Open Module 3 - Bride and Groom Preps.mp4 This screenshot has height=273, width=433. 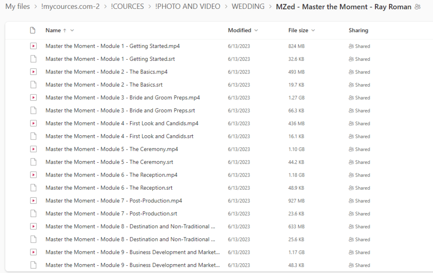[x=123, y=98]
